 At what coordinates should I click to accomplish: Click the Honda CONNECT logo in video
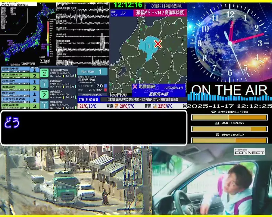click(x=249, y=152)
